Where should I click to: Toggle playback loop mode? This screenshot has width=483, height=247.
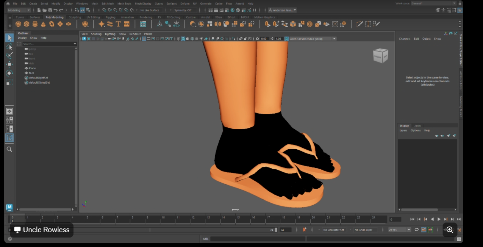click(416, 230)
